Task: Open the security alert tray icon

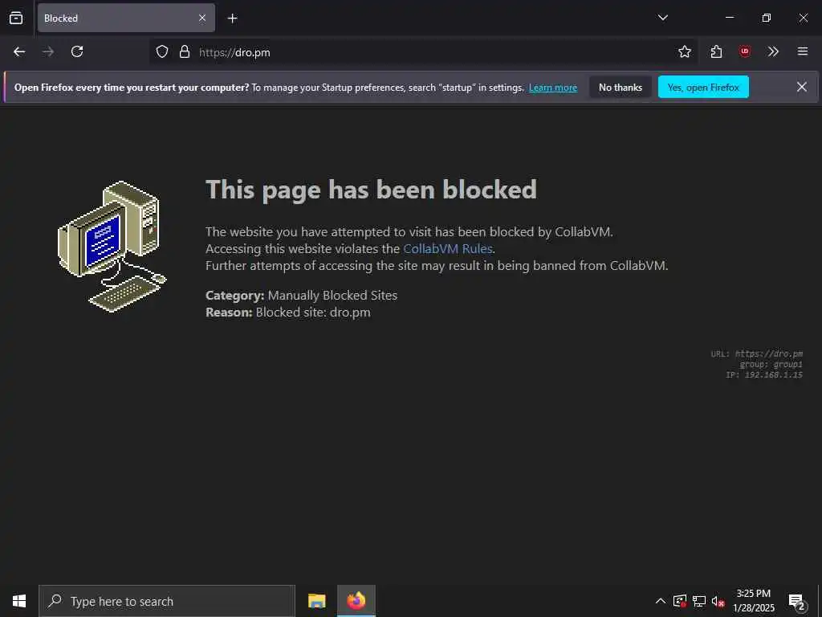Action: click(679, 601)
